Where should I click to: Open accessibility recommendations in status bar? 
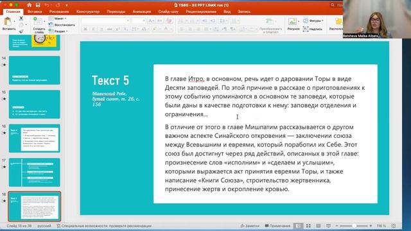tap(104, 226)
